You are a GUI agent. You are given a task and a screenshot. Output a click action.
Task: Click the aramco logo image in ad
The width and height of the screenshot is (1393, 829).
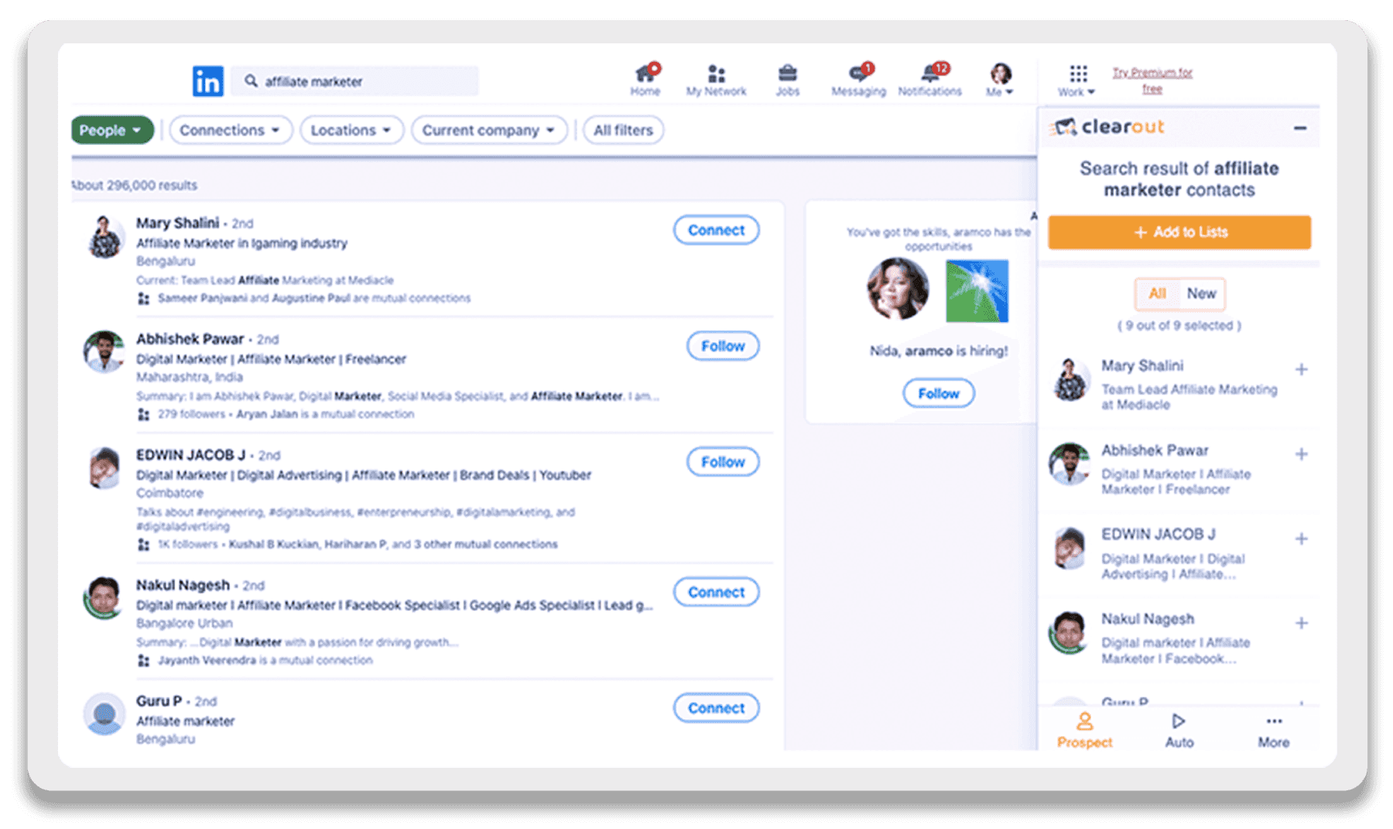977,290
